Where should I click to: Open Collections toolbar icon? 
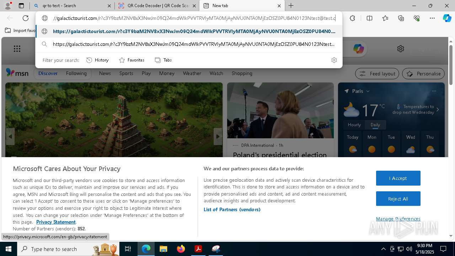coord(401,18)
